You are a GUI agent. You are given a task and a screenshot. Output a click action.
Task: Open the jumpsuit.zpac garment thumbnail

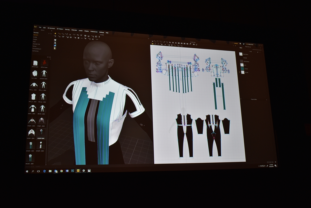click(x=44, y=73)
